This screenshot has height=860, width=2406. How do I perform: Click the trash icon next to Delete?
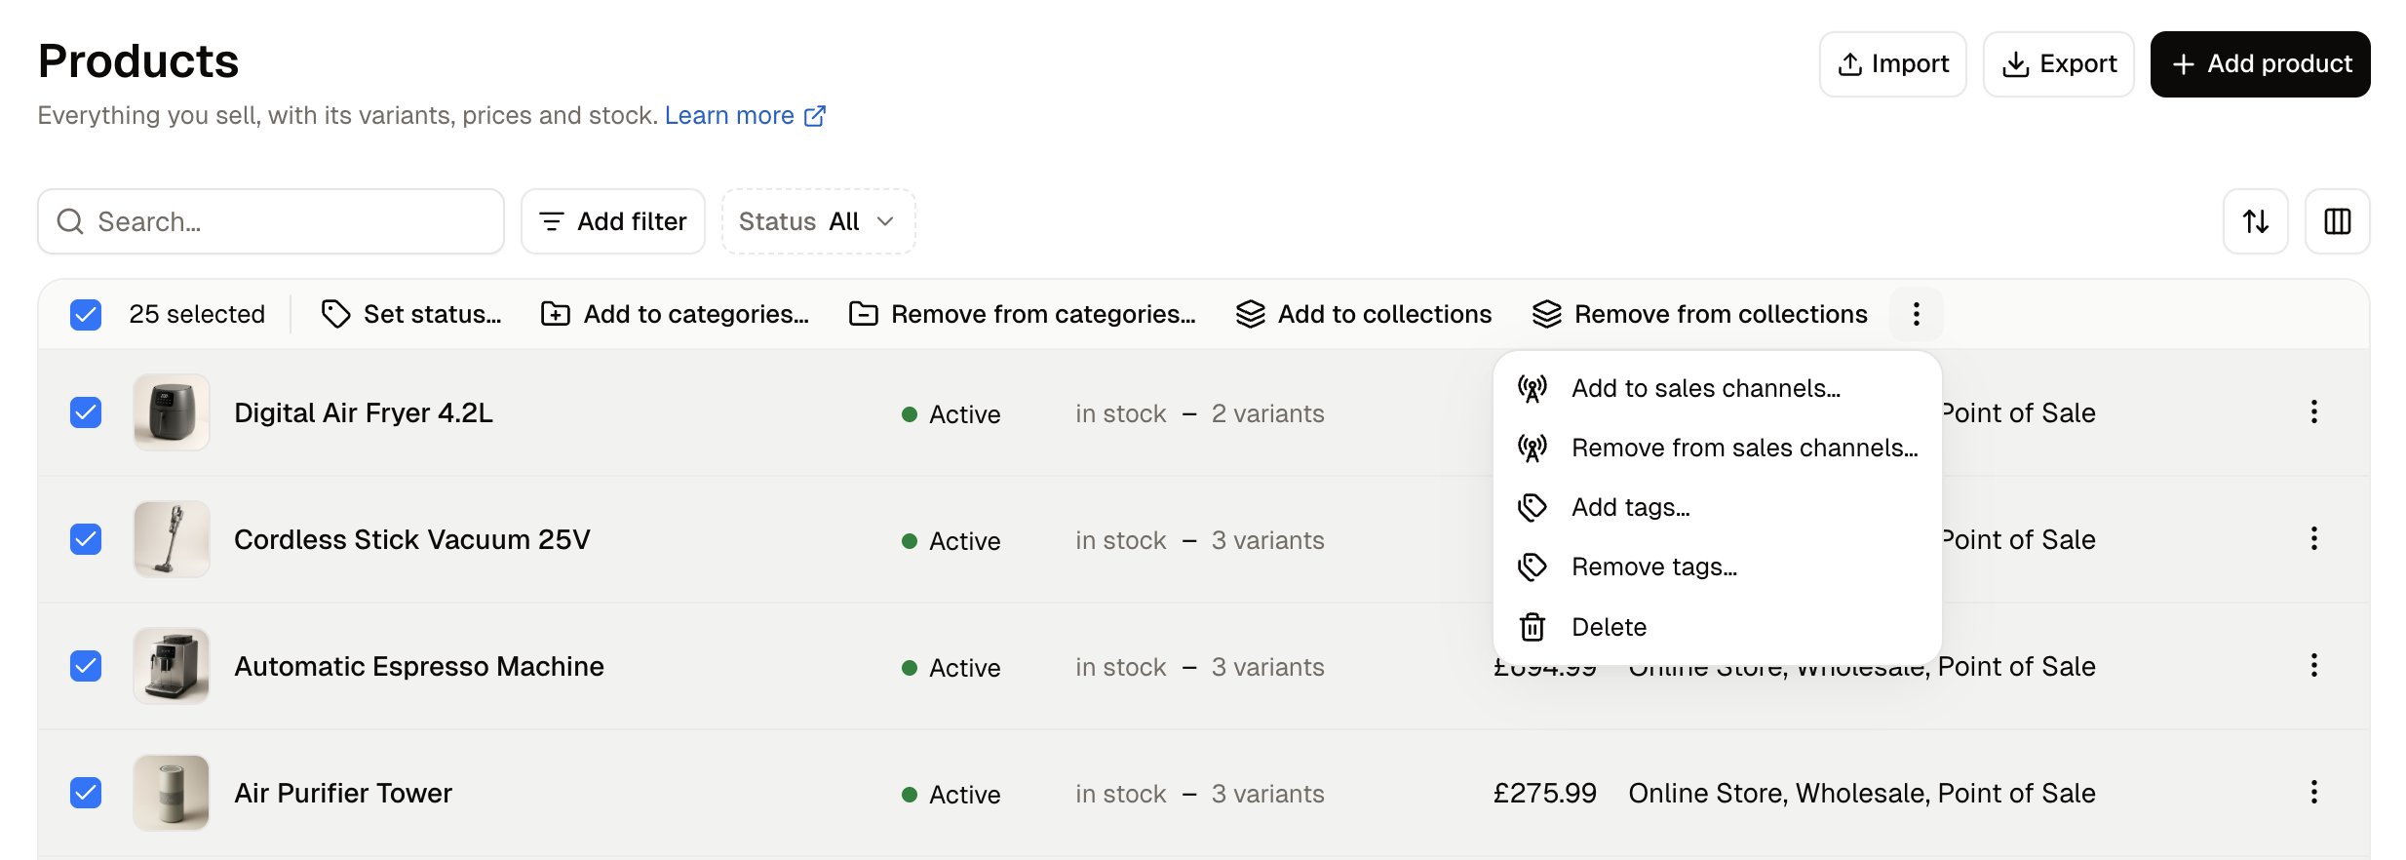point(1533,627)
